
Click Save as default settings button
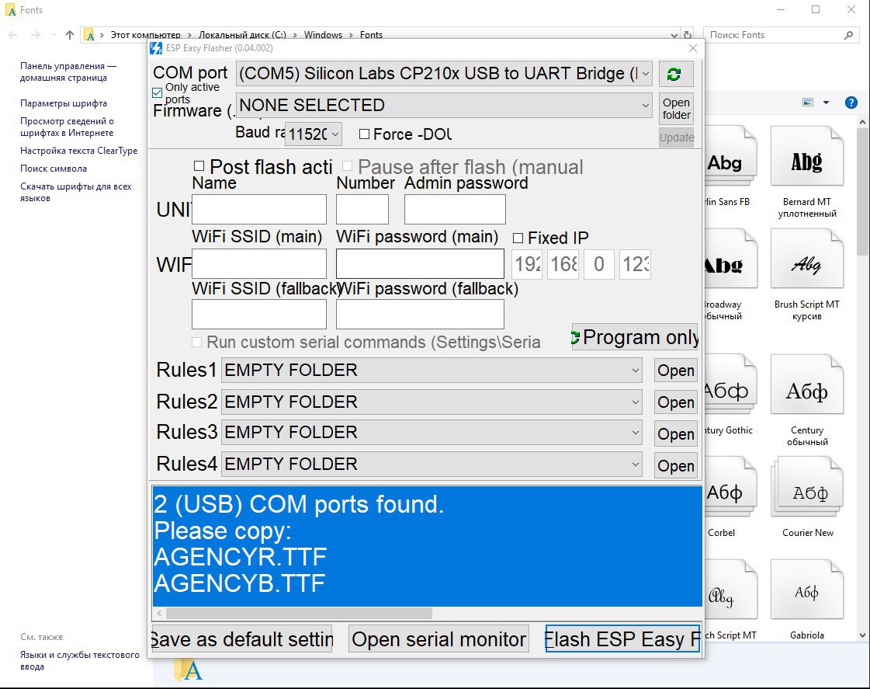point(242,639)
